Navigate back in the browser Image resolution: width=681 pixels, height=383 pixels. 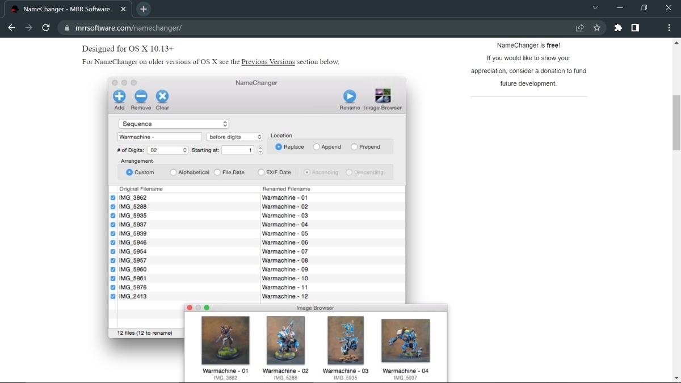point(11,27)
